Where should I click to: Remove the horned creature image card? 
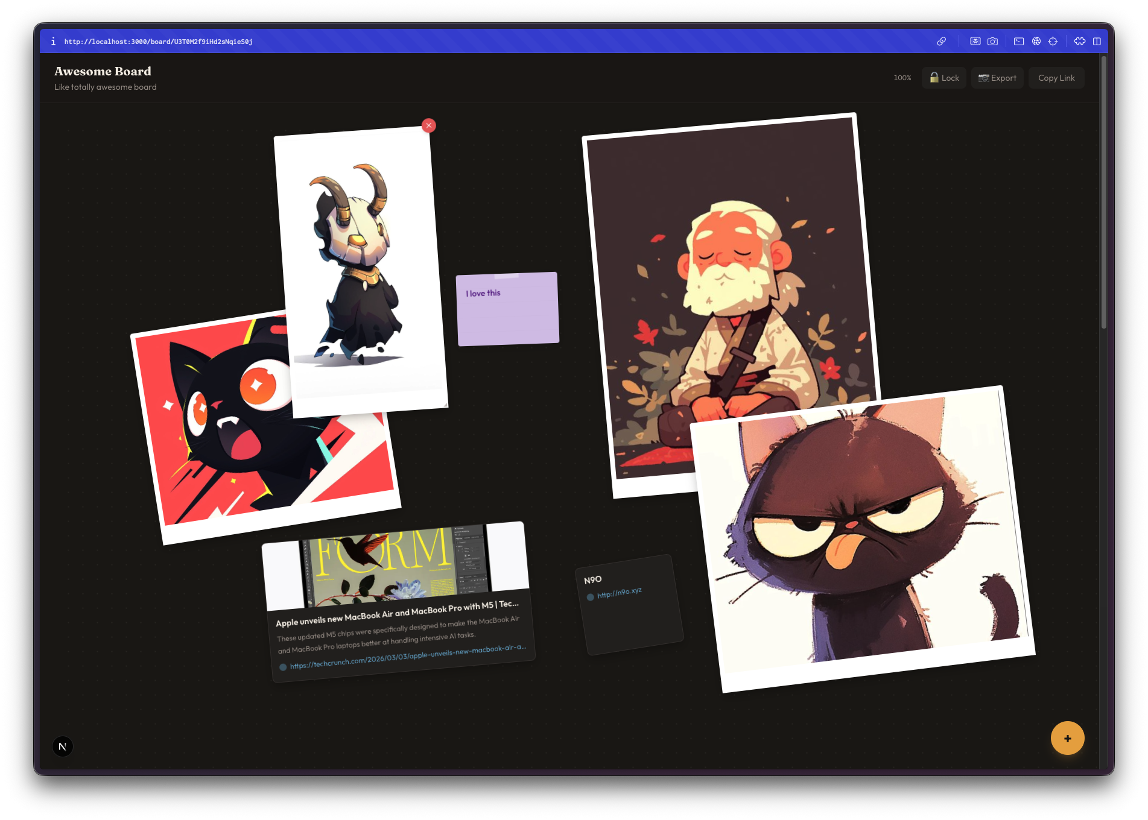tap(428, 125)
